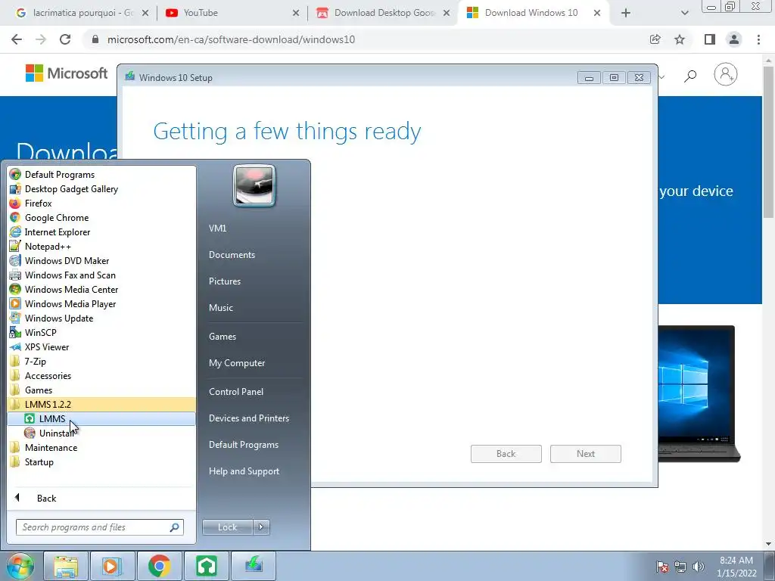Screen dimensions: 775x581
Task: Open the VM1 user folder
Action: [217, 228]
